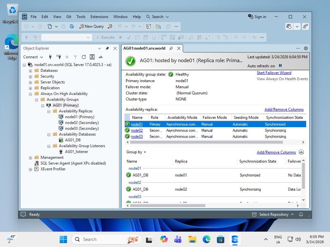Screen dimensions: 330x247
Task: Open the Connect dropdown in Object Explorer
Action: click(x=33, y=57)
